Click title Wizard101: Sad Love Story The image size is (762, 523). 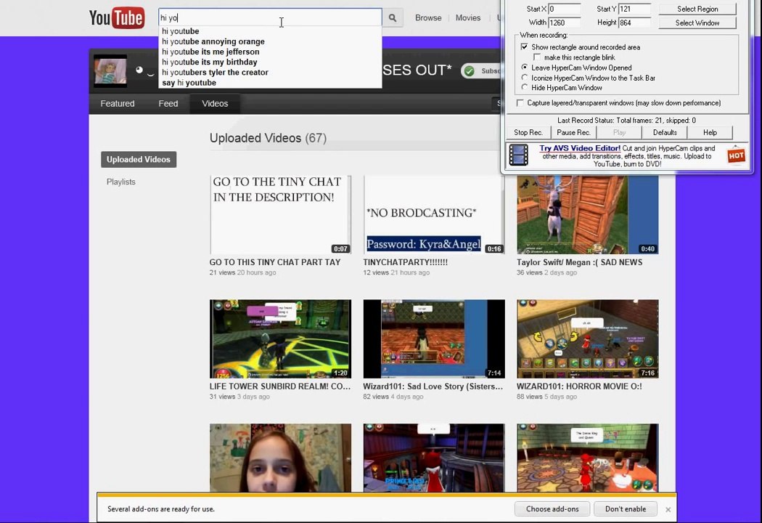[x=433, y=386]
